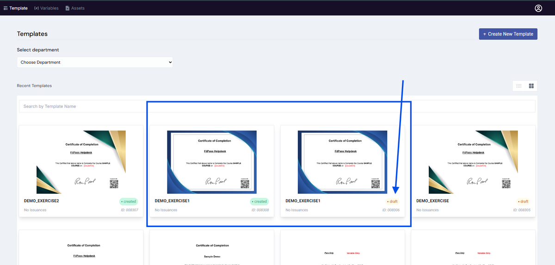Click the ID: 008306 label

(x=391, y=210)
